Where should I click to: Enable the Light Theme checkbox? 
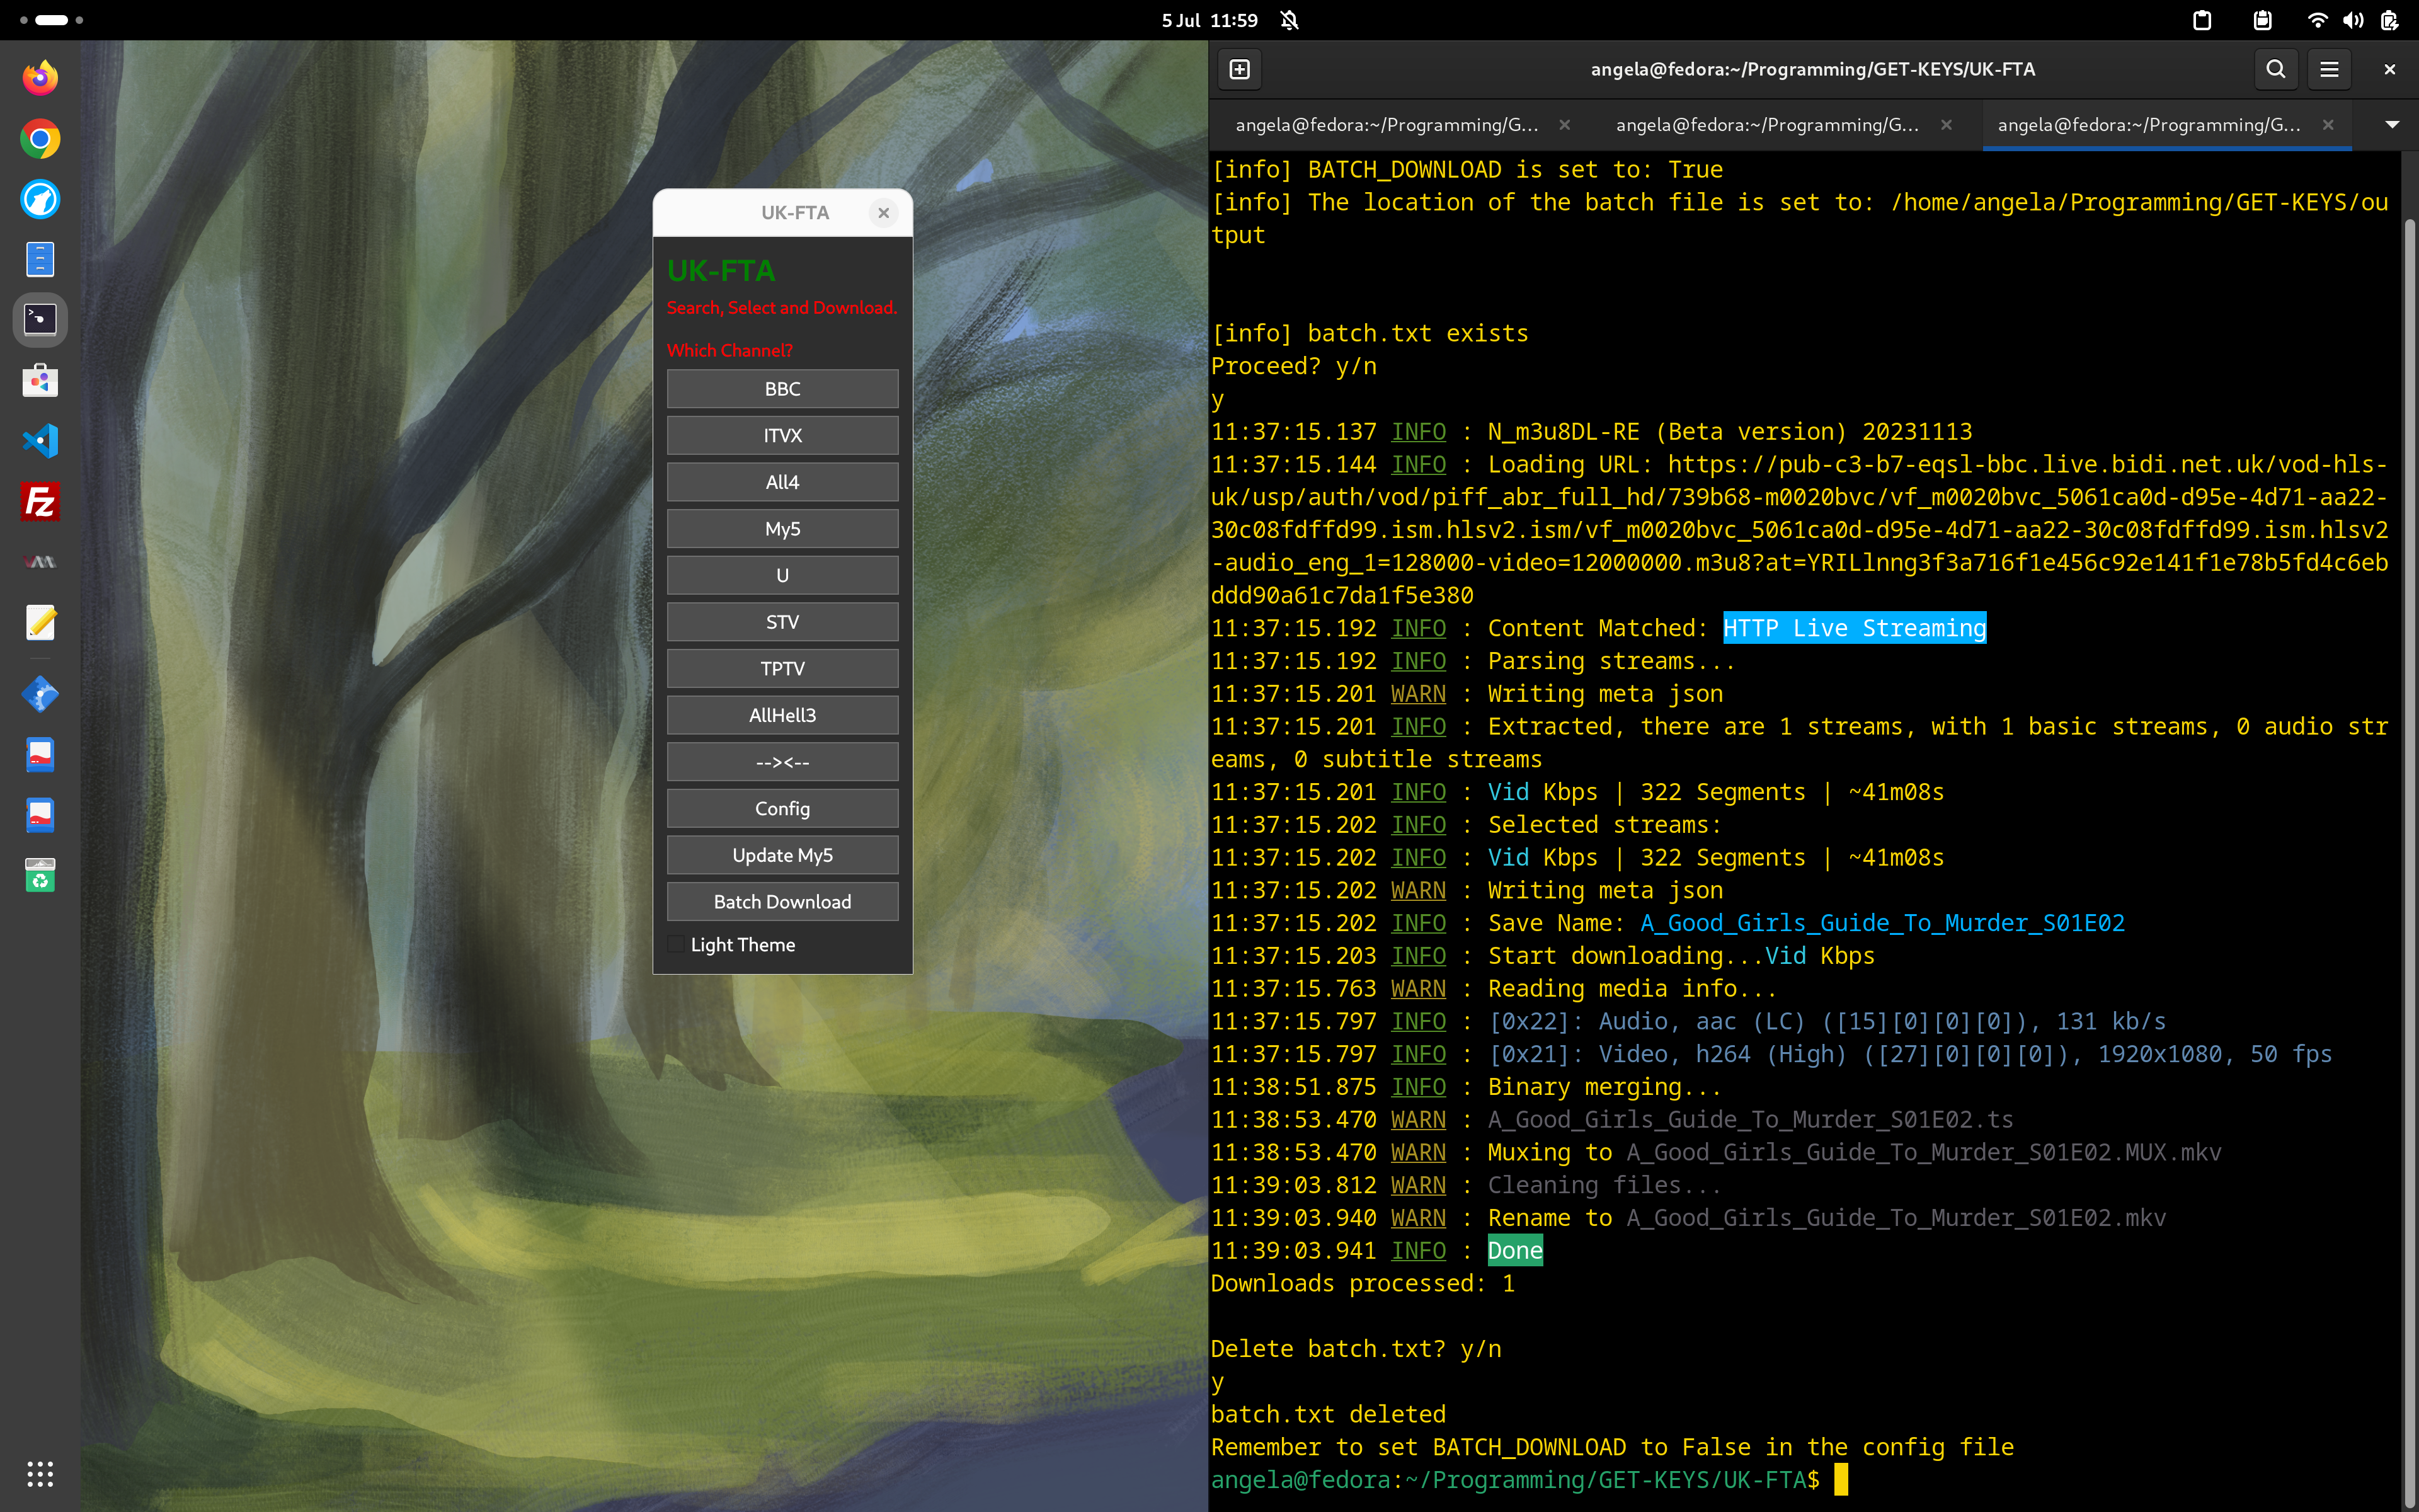click(677, 945)
